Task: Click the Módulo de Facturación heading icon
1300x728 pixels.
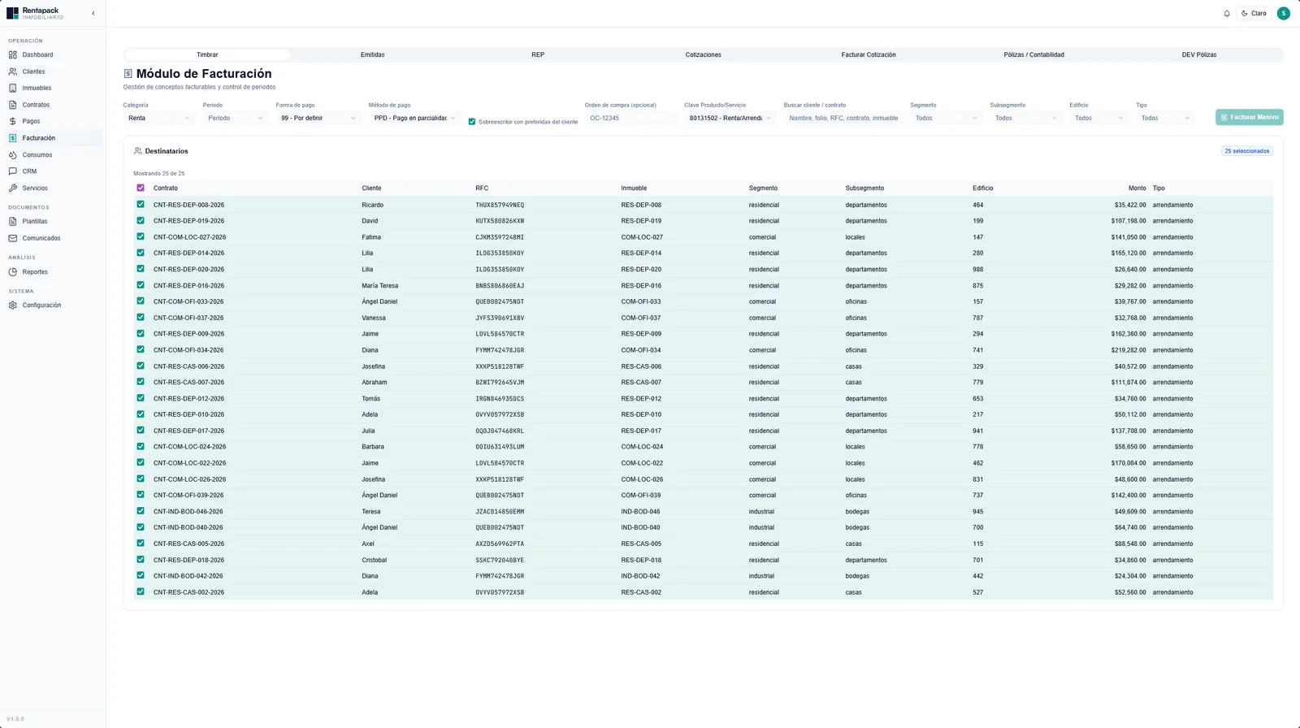Action: pos(128,74)
